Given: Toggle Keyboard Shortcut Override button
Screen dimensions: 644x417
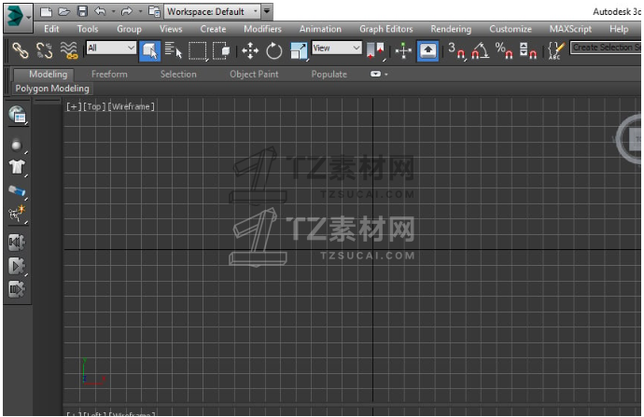Looking at the screenshot, I should (x=427, y=51).
